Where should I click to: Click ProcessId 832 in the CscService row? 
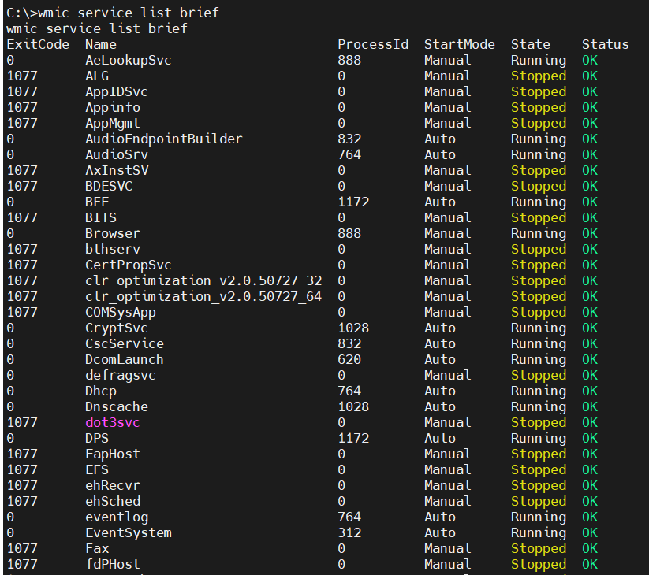(349, 343)
